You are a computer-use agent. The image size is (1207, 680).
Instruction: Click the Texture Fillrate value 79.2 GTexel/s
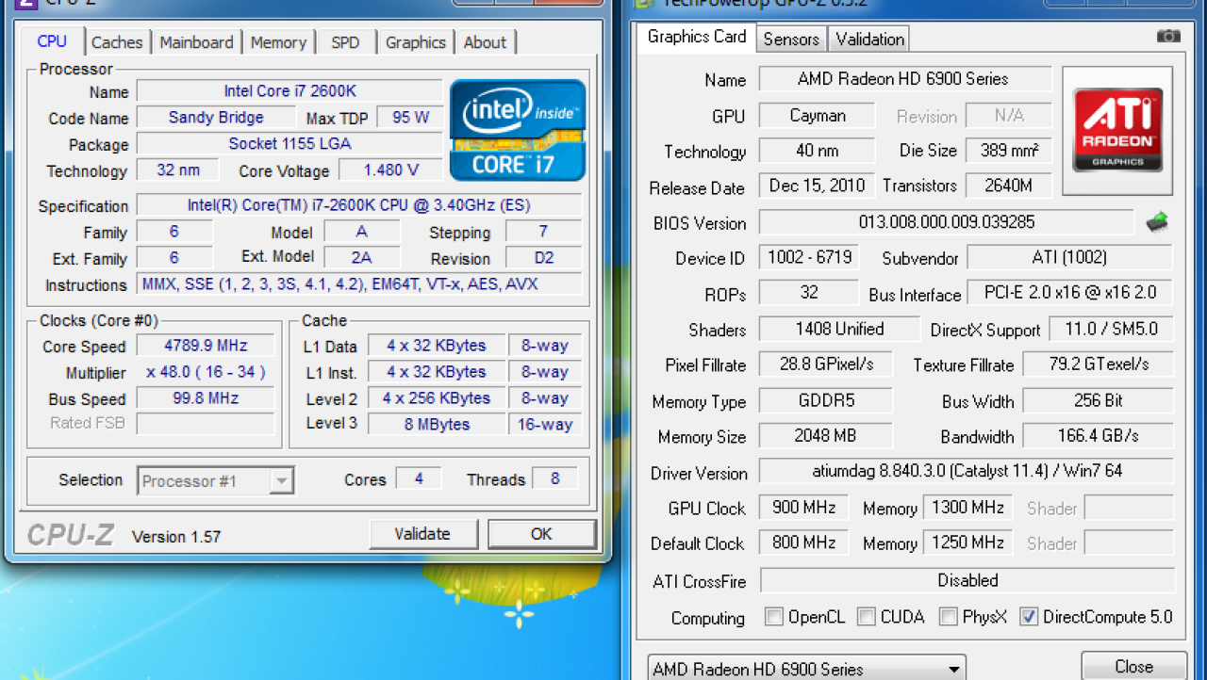(x=1098, y=364)
